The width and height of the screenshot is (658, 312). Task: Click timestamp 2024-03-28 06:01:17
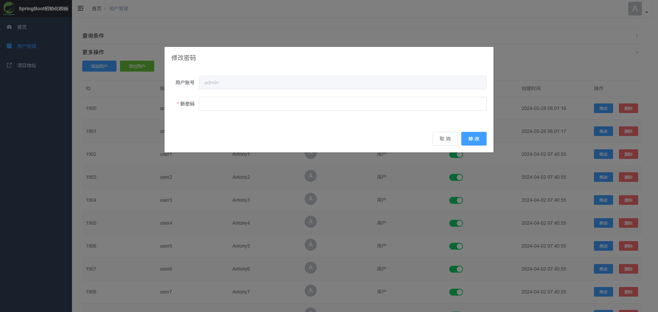(x=544, y=131)
